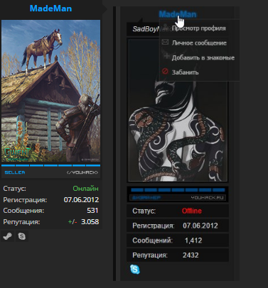Open the Gwent horse-on-roof avatar image
This screenshot has width=268, height=288.
coord(50,91)
